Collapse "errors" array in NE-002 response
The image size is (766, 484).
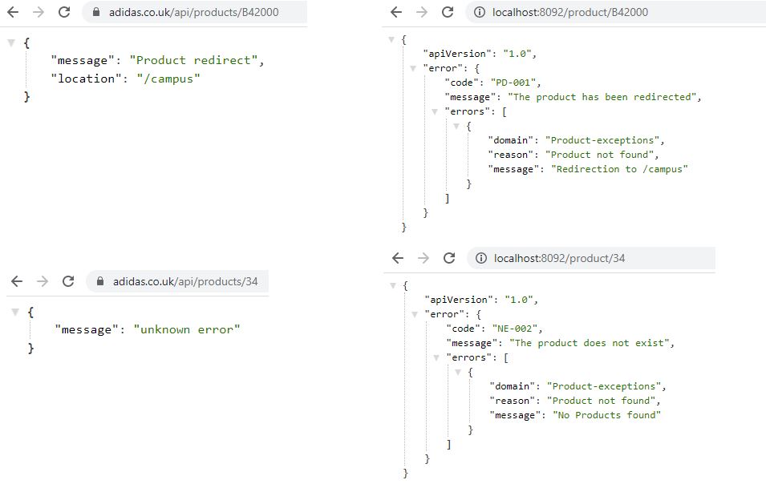[x=437, y=358]
